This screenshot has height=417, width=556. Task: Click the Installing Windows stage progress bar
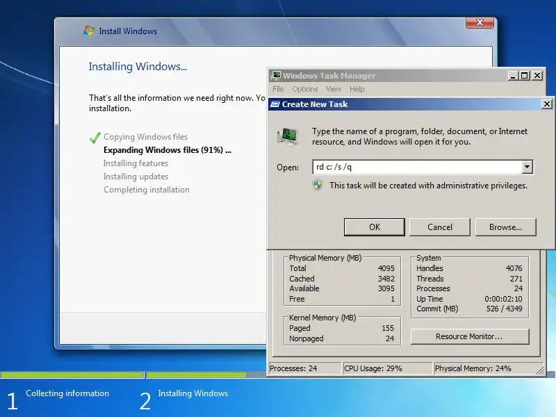(206, 375)
